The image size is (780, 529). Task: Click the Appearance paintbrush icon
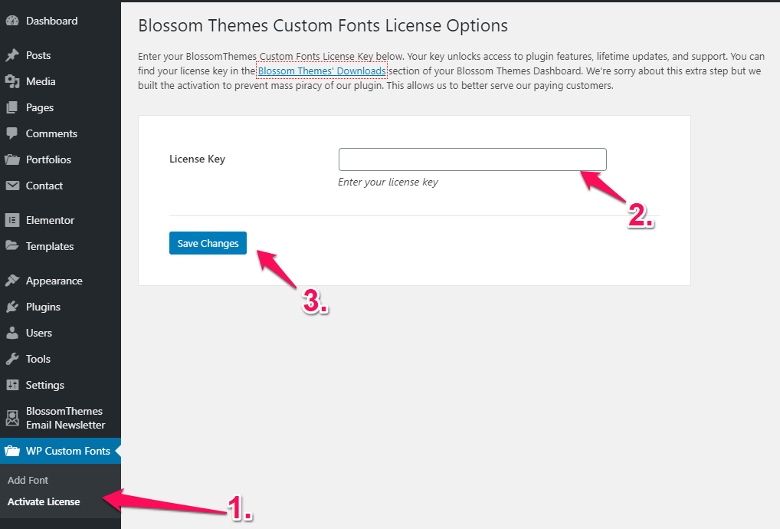12,281
